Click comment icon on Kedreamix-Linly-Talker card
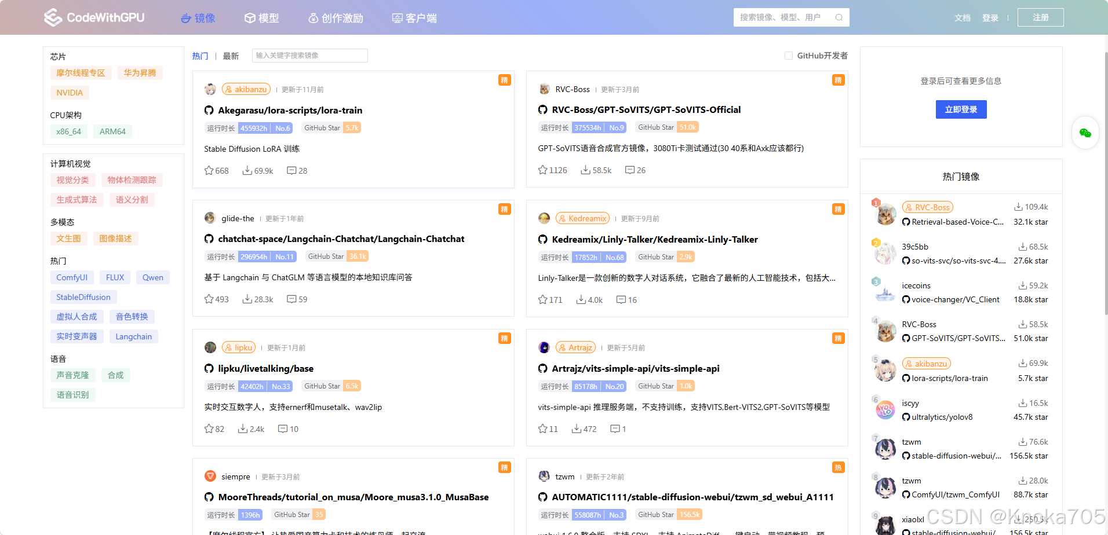 (x=621, y=299)
